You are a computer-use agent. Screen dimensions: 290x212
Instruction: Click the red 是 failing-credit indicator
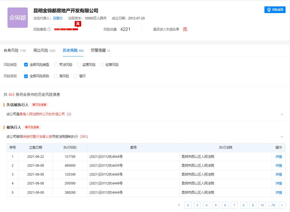pyautogui.click(x=185, y=29)
